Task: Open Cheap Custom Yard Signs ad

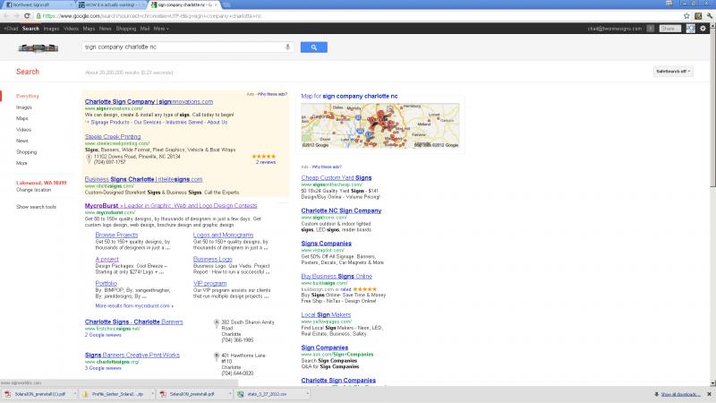Action: tap(337, 177)
